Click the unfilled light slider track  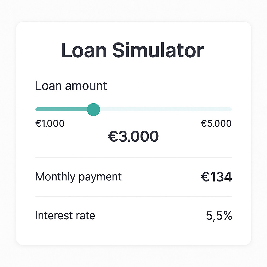click(x=164, y=110)
